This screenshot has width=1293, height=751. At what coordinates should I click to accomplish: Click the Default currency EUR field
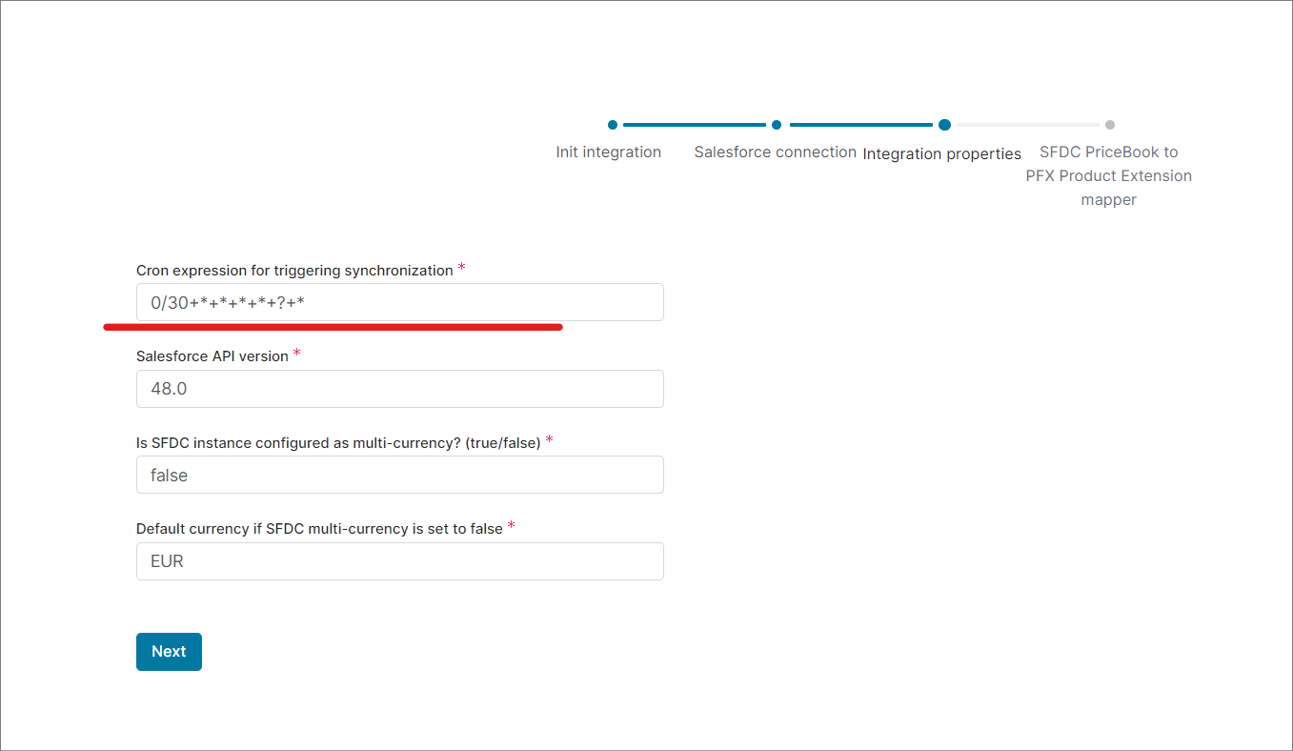(400, 561)
